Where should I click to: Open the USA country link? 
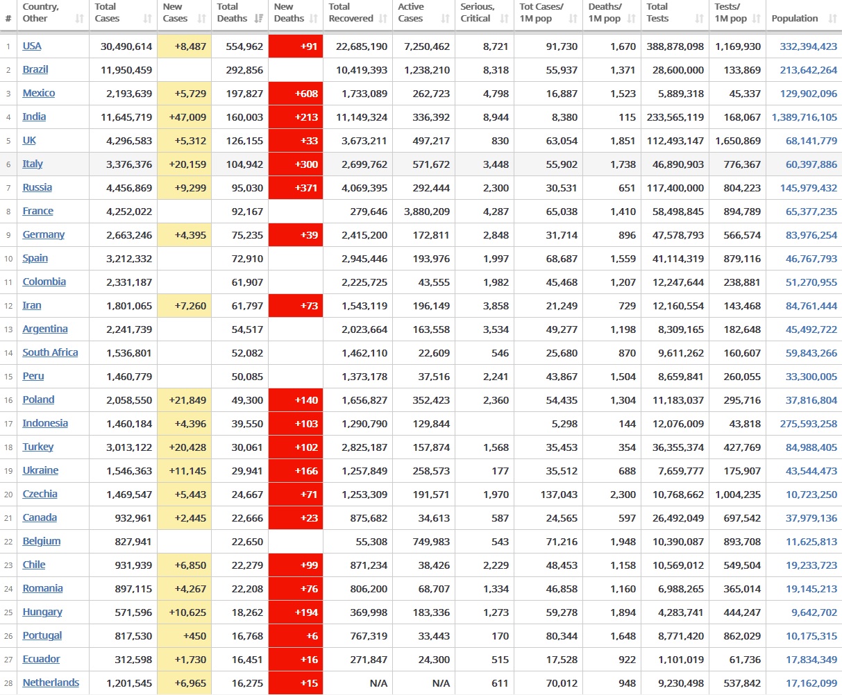[x=32, y=46]
